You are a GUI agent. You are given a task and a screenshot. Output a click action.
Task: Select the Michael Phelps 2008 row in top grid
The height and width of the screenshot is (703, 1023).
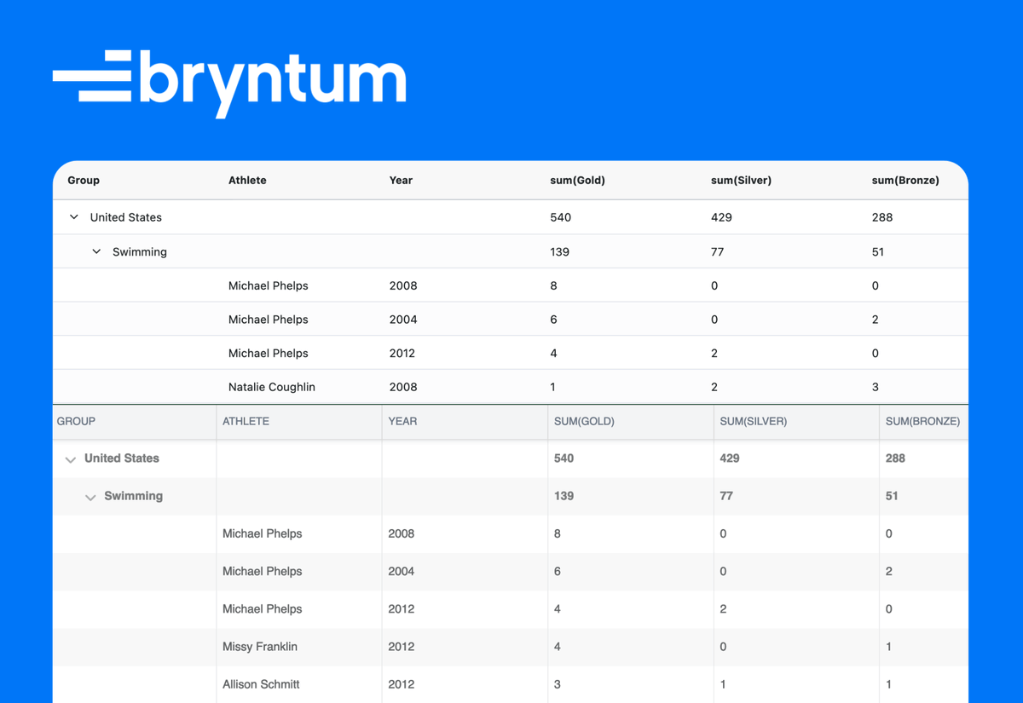pos(341,285)
